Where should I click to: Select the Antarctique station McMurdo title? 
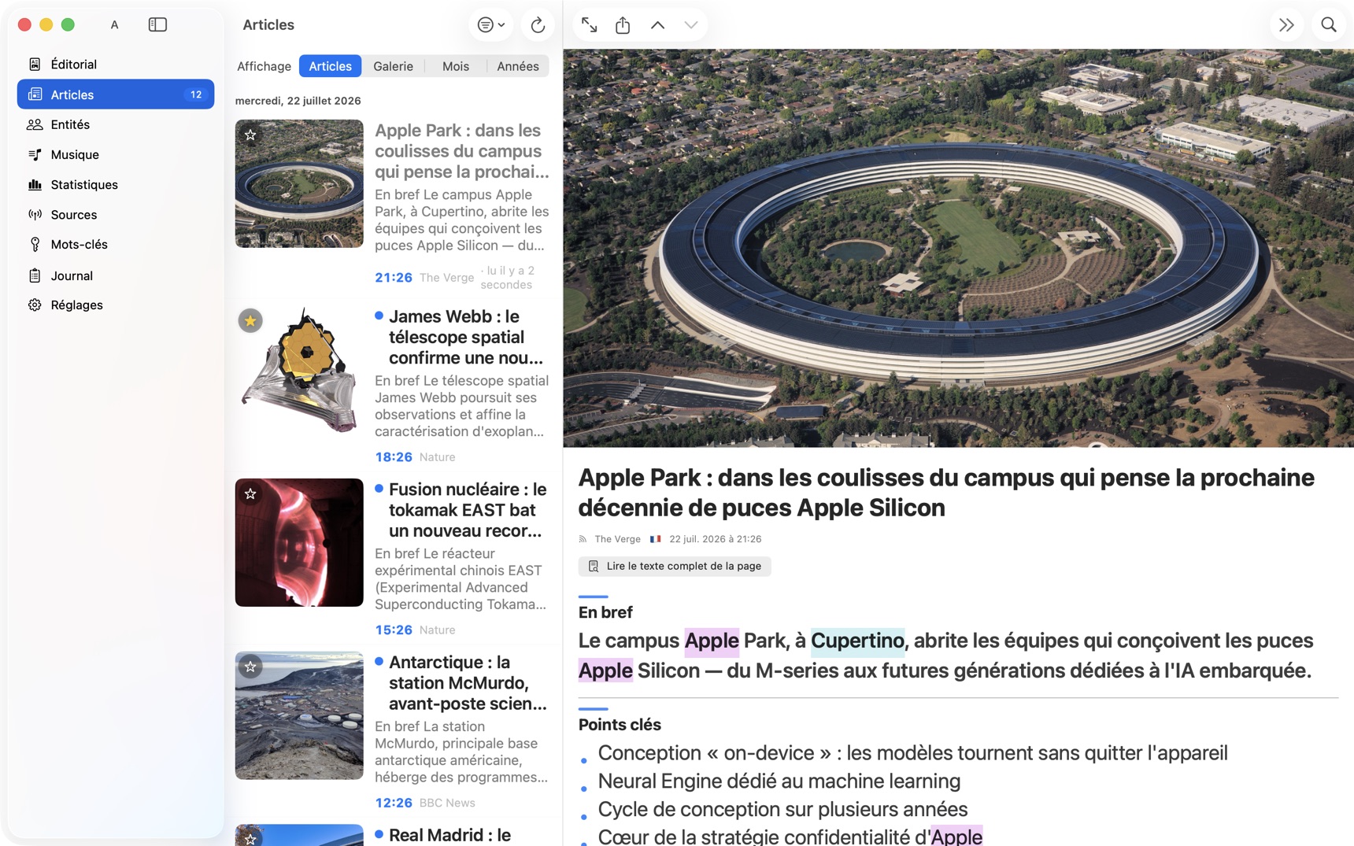(468, 683)
